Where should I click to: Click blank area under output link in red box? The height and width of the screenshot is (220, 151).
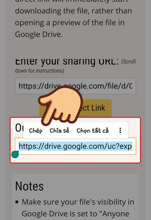tap(75, 158)
